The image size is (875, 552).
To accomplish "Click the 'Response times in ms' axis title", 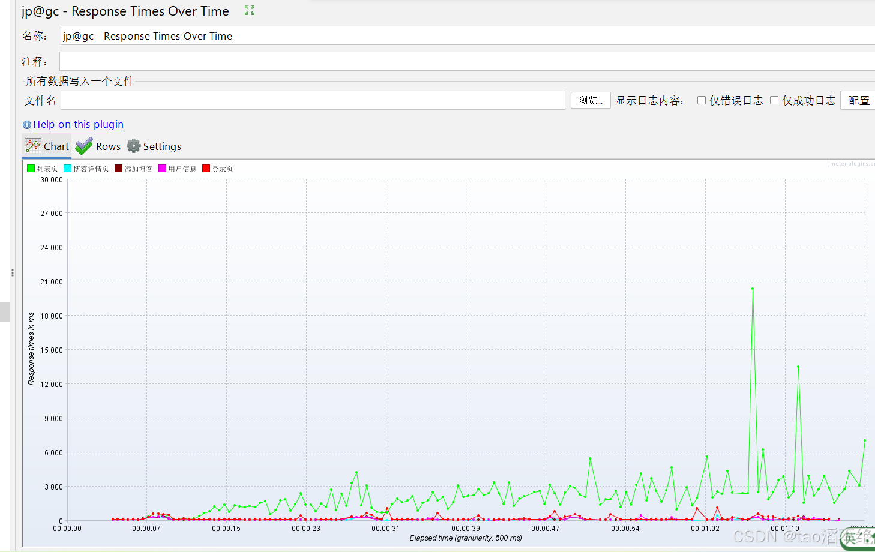I will (x=31, y=349).
